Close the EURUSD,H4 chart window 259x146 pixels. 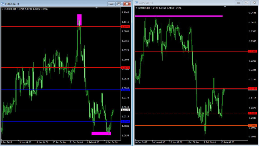tap(127, 4)
